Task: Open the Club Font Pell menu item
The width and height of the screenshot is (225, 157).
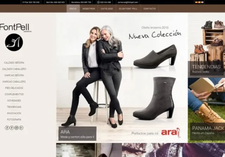Action: 128,8
